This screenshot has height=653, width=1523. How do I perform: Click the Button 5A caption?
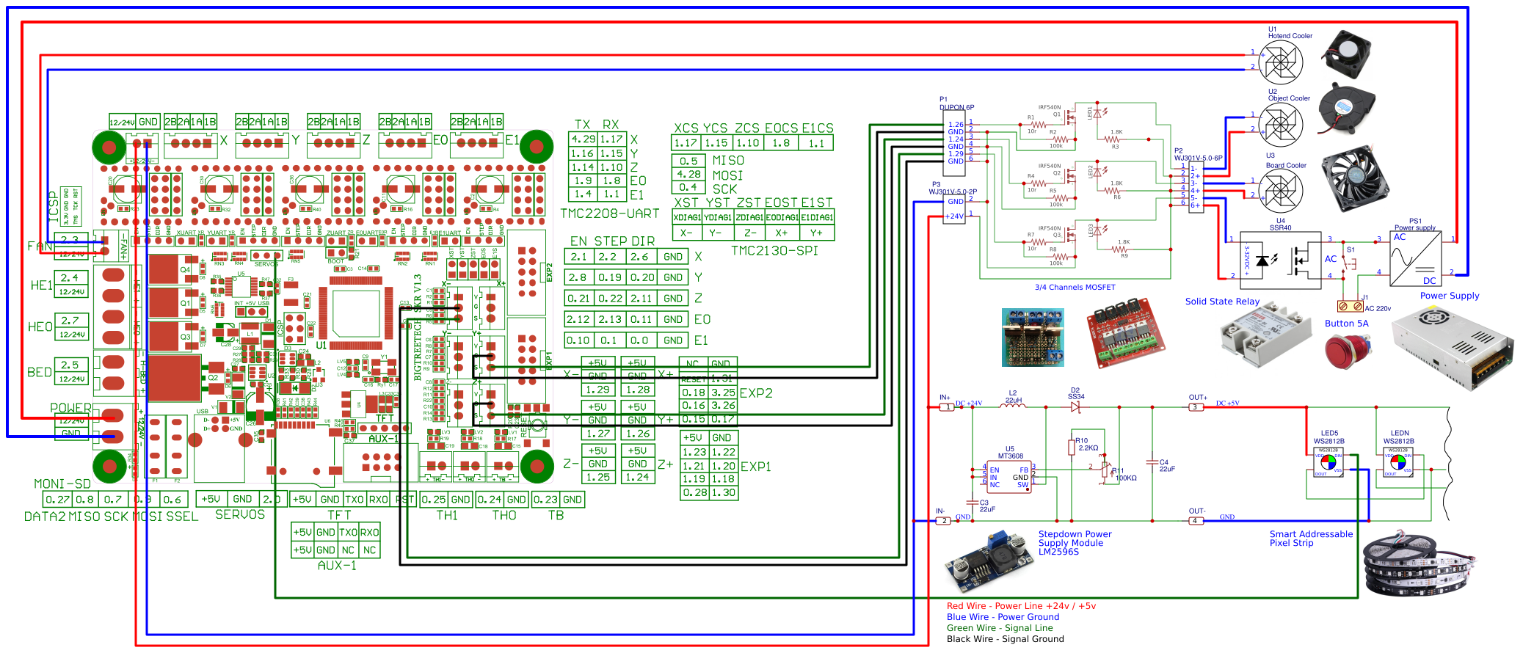click(1346, 324)
